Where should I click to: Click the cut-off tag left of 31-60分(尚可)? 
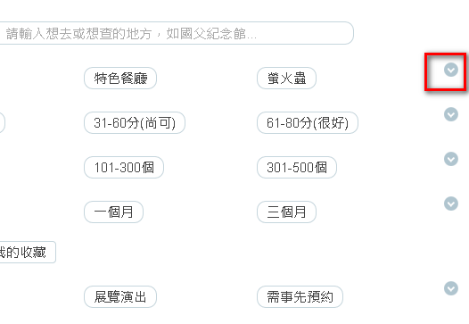[2, 123]
